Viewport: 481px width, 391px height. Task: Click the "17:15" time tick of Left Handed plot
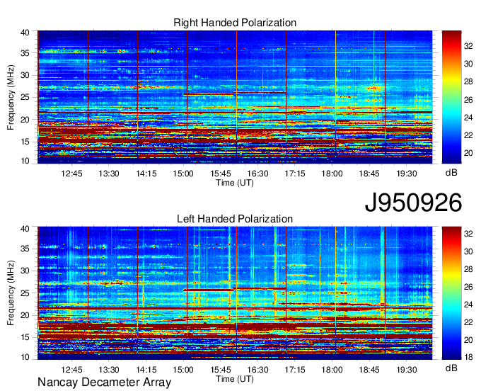tap(295, 370)
